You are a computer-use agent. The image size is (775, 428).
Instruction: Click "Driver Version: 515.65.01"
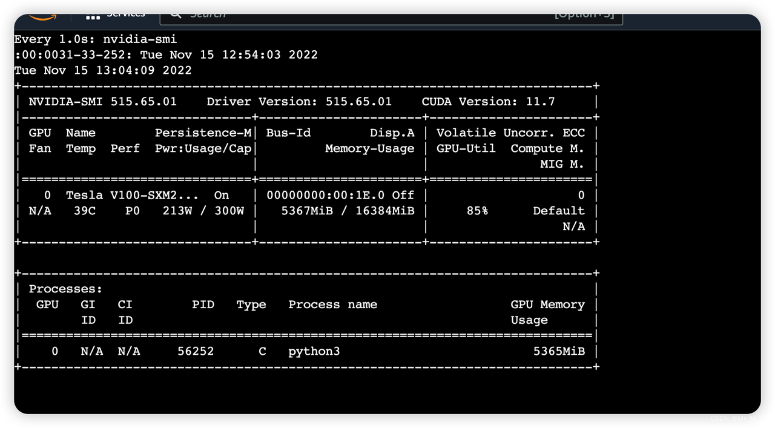pyautogui.click(x=299, y=102)
